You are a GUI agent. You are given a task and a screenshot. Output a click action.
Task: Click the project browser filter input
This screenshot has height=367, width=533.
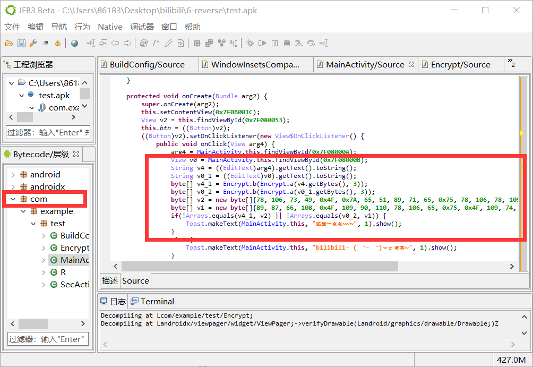pos(48,132)
